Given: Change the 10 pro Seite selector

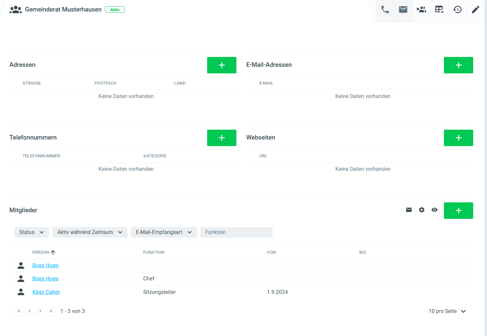Looking at the screenshot, I should pos(447,311).
